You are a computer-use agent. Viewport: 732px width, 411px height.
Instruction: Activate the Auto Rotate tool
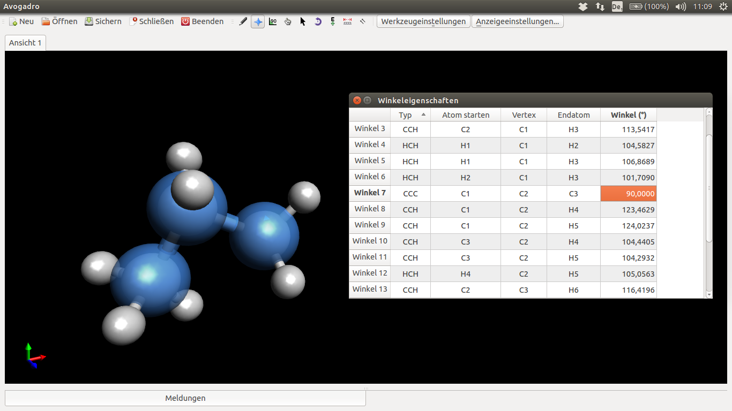[x=318, y=21]
